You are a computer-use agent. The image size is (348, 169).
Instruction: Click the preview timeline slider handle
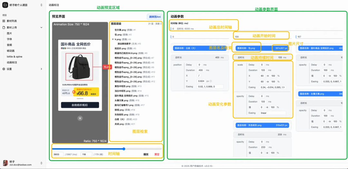coord(124,149)
